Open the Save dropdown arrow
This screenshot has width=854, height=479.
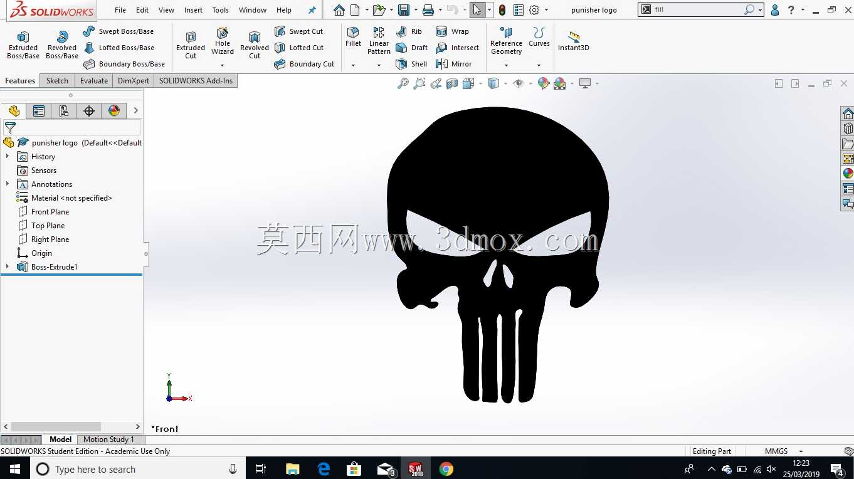point(415,10)
